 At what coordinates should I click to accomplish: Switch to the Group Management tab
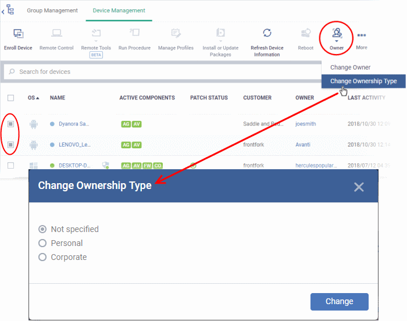[52, 10]
